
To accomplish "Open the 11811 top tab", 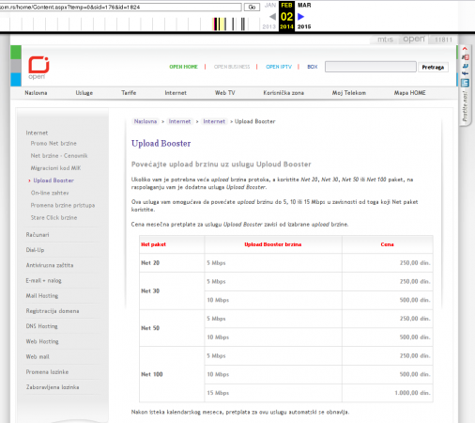I will coord(443,39).
